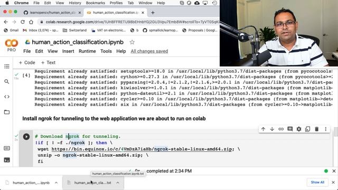Click the green runtime connected indicator
Image resolution: width=338 pixels, height=190 pixels.
coord(326,171)
